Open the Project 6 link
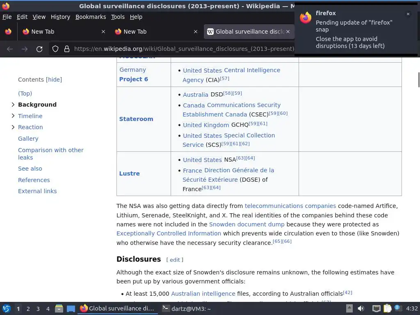The height and width of the screenshot is (315, 420). pos(133,79)
